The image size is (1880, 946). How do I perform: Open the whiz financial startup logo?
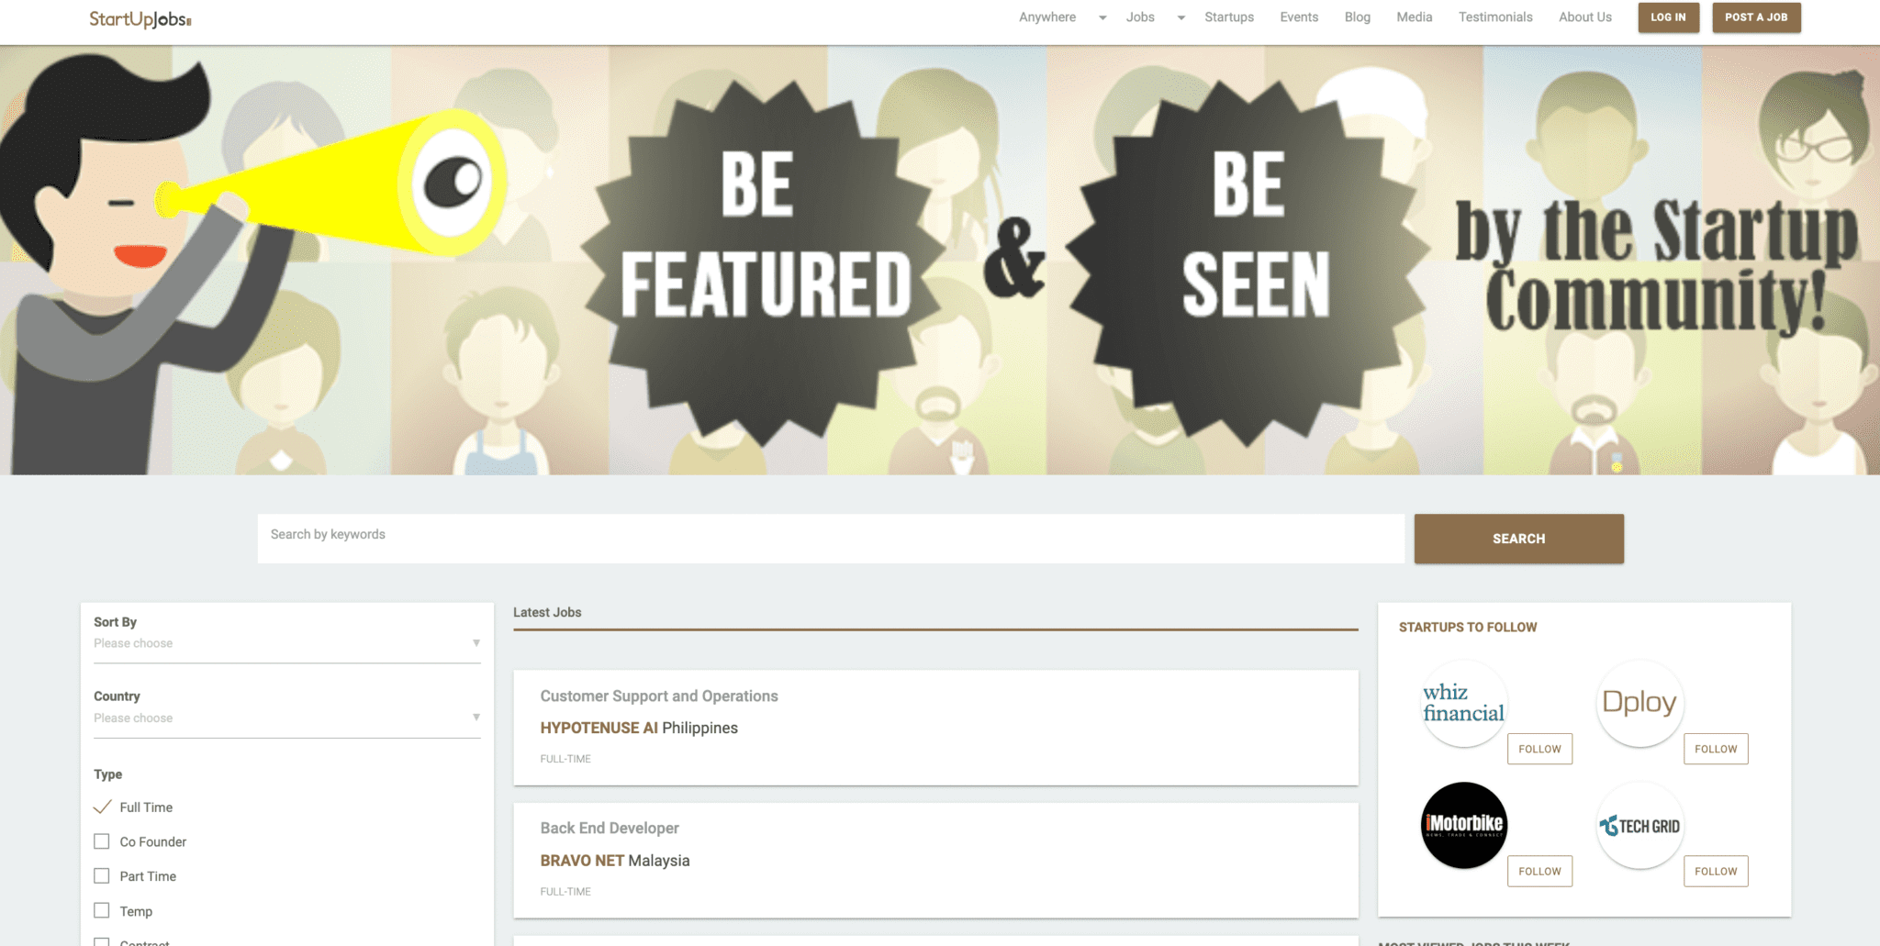coord(1463,703)
